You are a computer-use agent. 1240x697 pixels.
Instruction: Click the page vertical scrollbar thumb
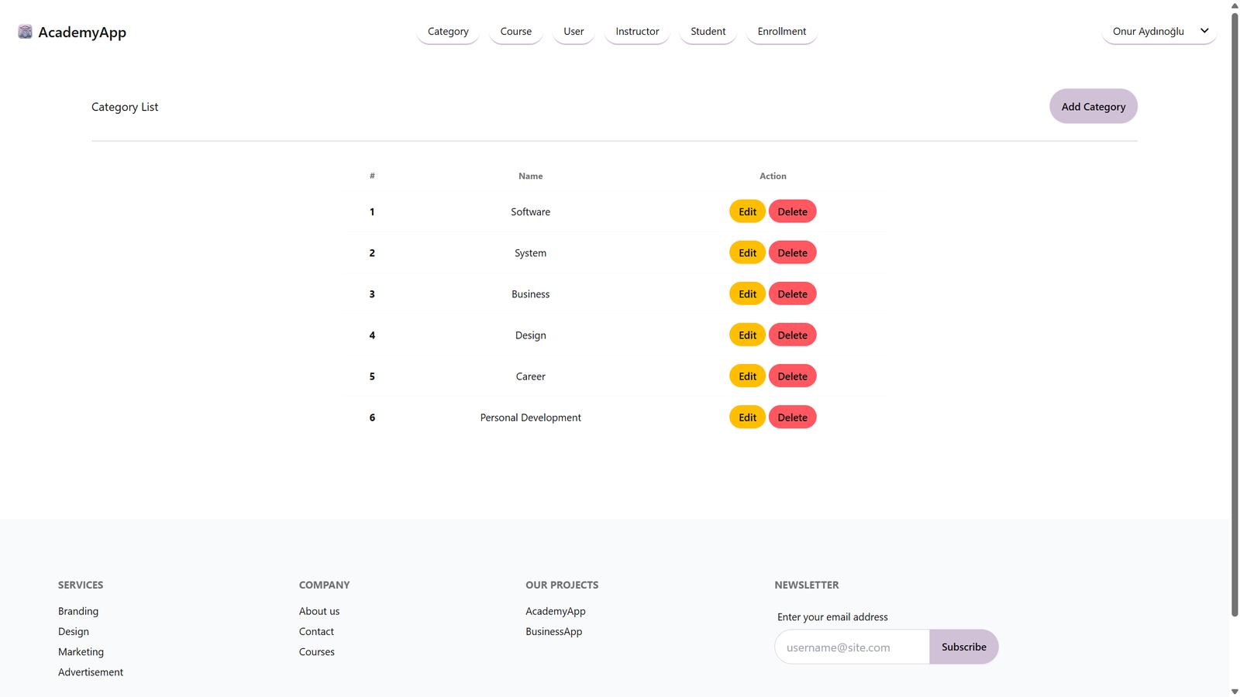[x=1235, y=314]
